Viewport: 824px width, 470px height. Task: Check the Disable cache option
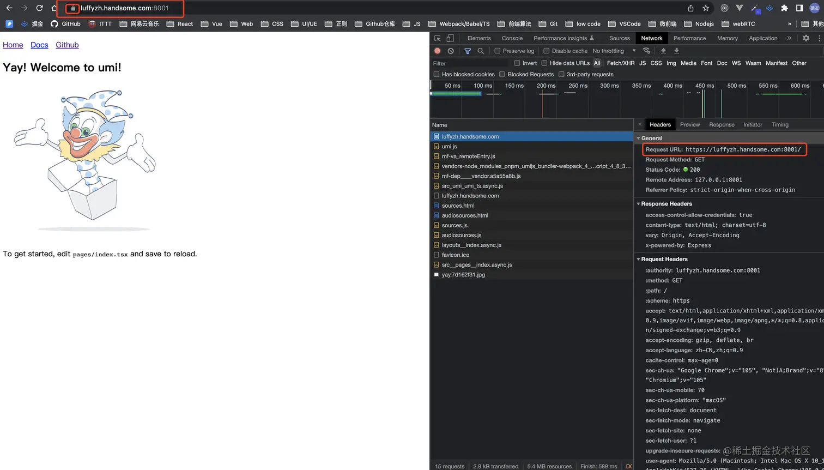pyautogui.click(x=547, y=51)
